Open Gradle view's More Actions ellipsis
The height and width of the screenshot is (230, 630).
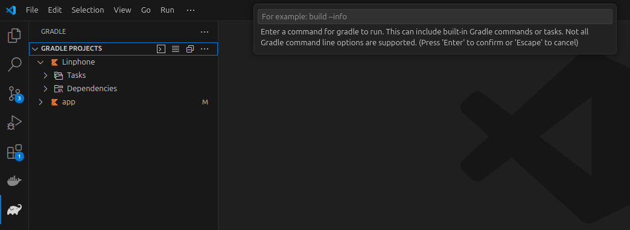coord(205,32)
